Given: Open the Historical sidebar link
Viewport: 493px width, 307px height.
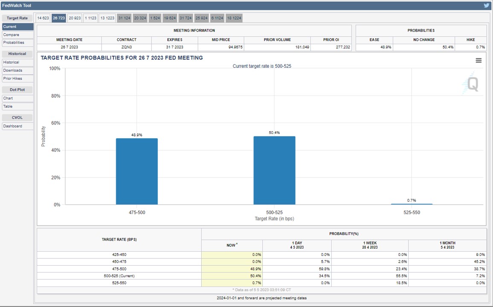Looking at the screenshot, I should tap(17, 63).
